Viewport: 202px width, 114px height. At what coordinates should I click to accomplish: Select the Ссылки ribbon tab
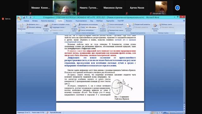(60, 21)
